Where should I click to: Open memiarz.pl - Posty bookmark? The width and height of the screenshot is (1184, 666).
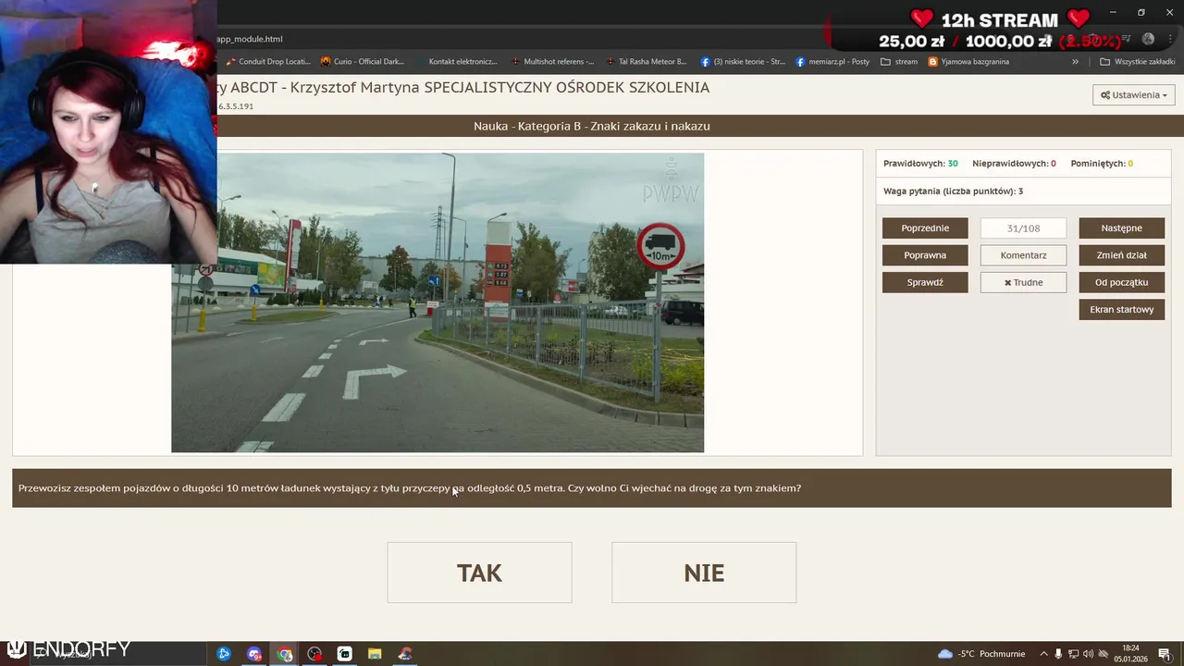tap(832, 62)
